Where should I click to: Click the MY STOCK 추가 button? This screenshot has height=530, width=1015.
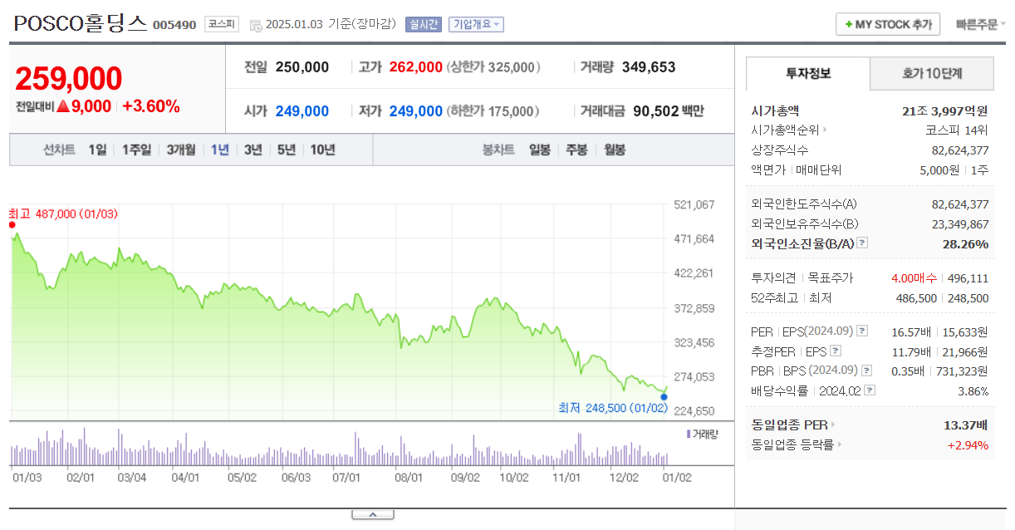[x=887, y=24]
